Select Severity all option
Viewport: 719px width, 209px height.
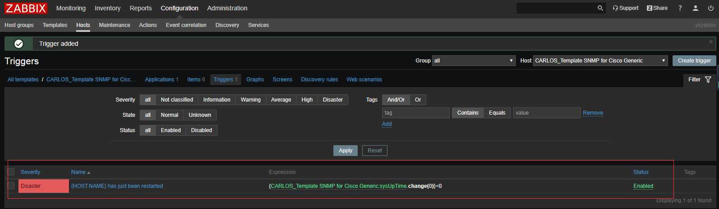coord(148,100)
